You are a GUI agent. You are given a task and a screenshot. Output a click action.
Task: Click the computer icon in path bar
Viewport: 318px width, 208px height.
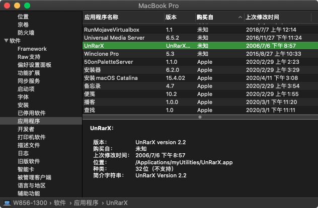pyautogui.click(x=8, y=203)
